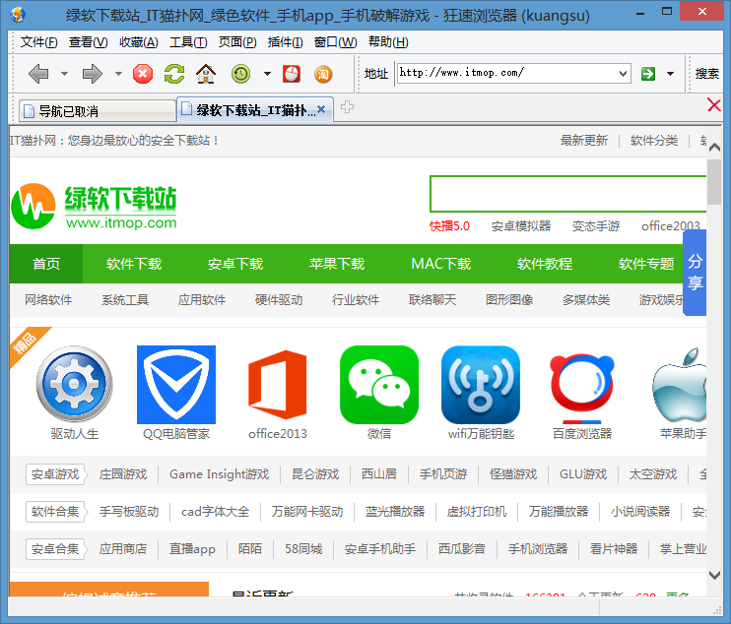Click the 硬件驱动 category link
This screenshot has width=731, height=624.
(279, 299)
